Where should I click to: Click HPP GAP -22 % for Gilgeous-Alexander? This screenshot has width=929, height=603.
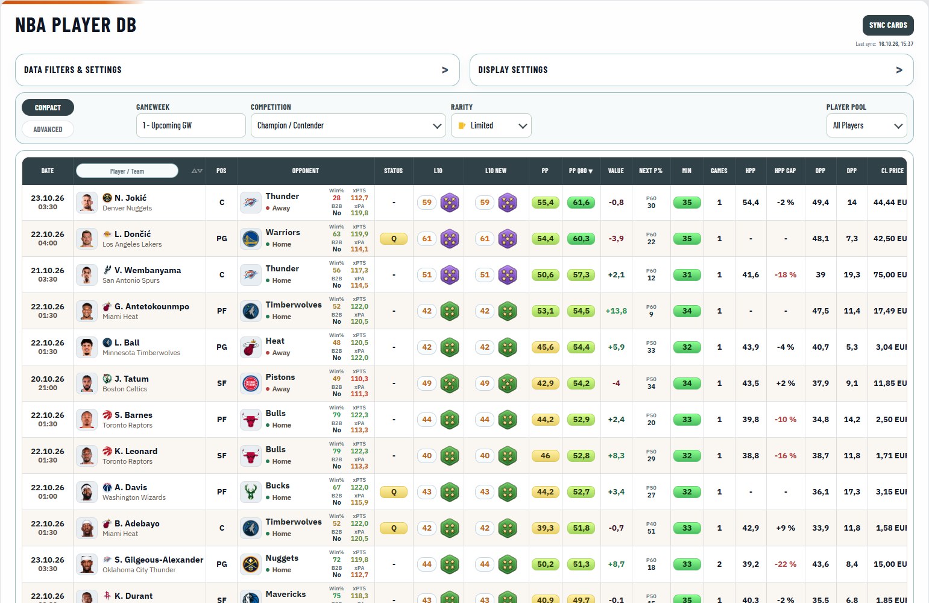click(x=786, y=564)
